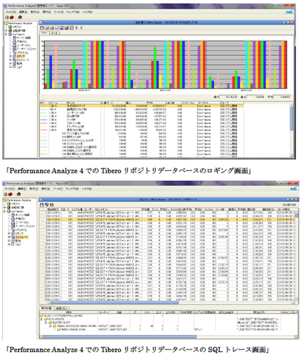305x355 pixels.
Task: Click the trash-can icon in the logging window main toolbar
Action: tap(7, 17)
